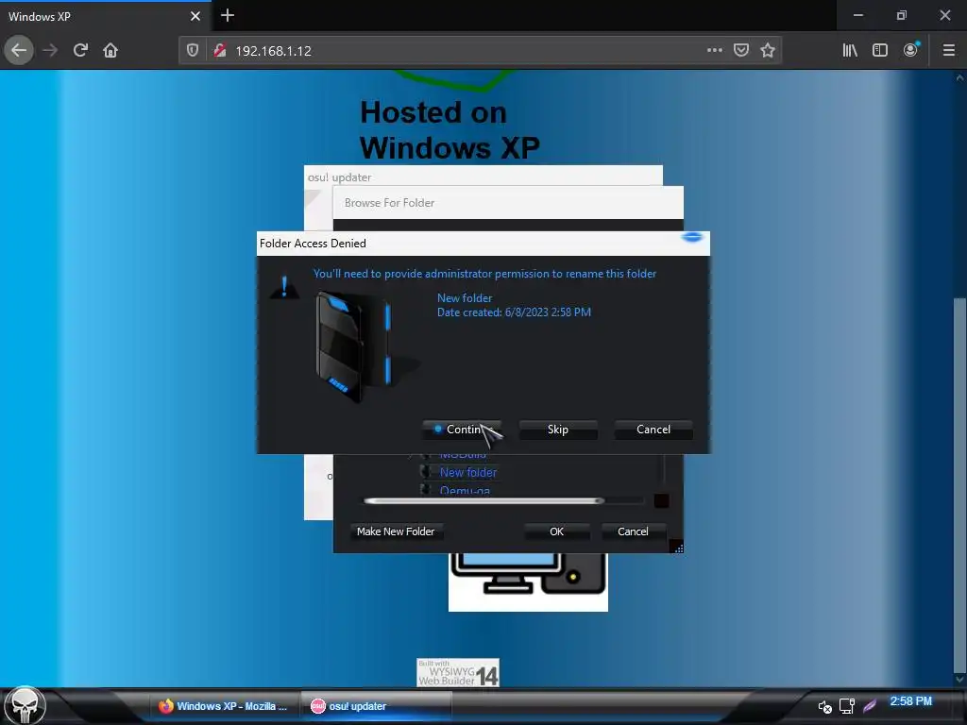The width and height of the screenshot is (967, 725).
Task: Click the warning exclamation icon in dialog
Action: pyautogui.click(x=284, y=287)
